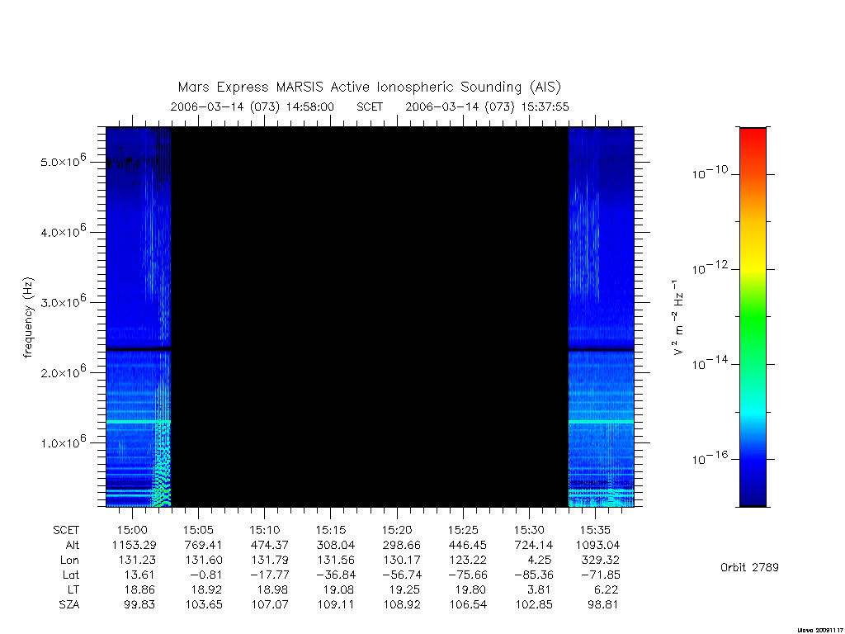Click the right spectrogram data strip
Screen dimensions: 845x634
(602, 317)
